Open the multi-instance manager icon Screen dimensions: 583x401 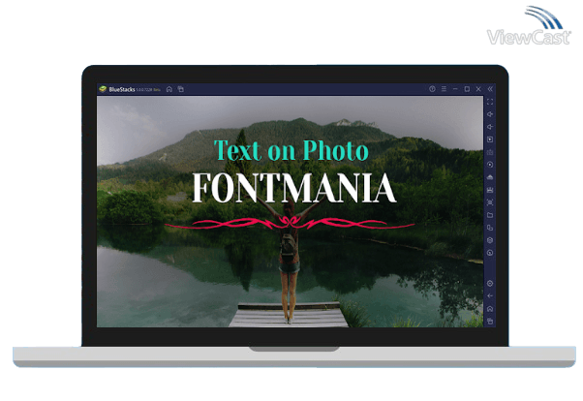pos(490,228)
